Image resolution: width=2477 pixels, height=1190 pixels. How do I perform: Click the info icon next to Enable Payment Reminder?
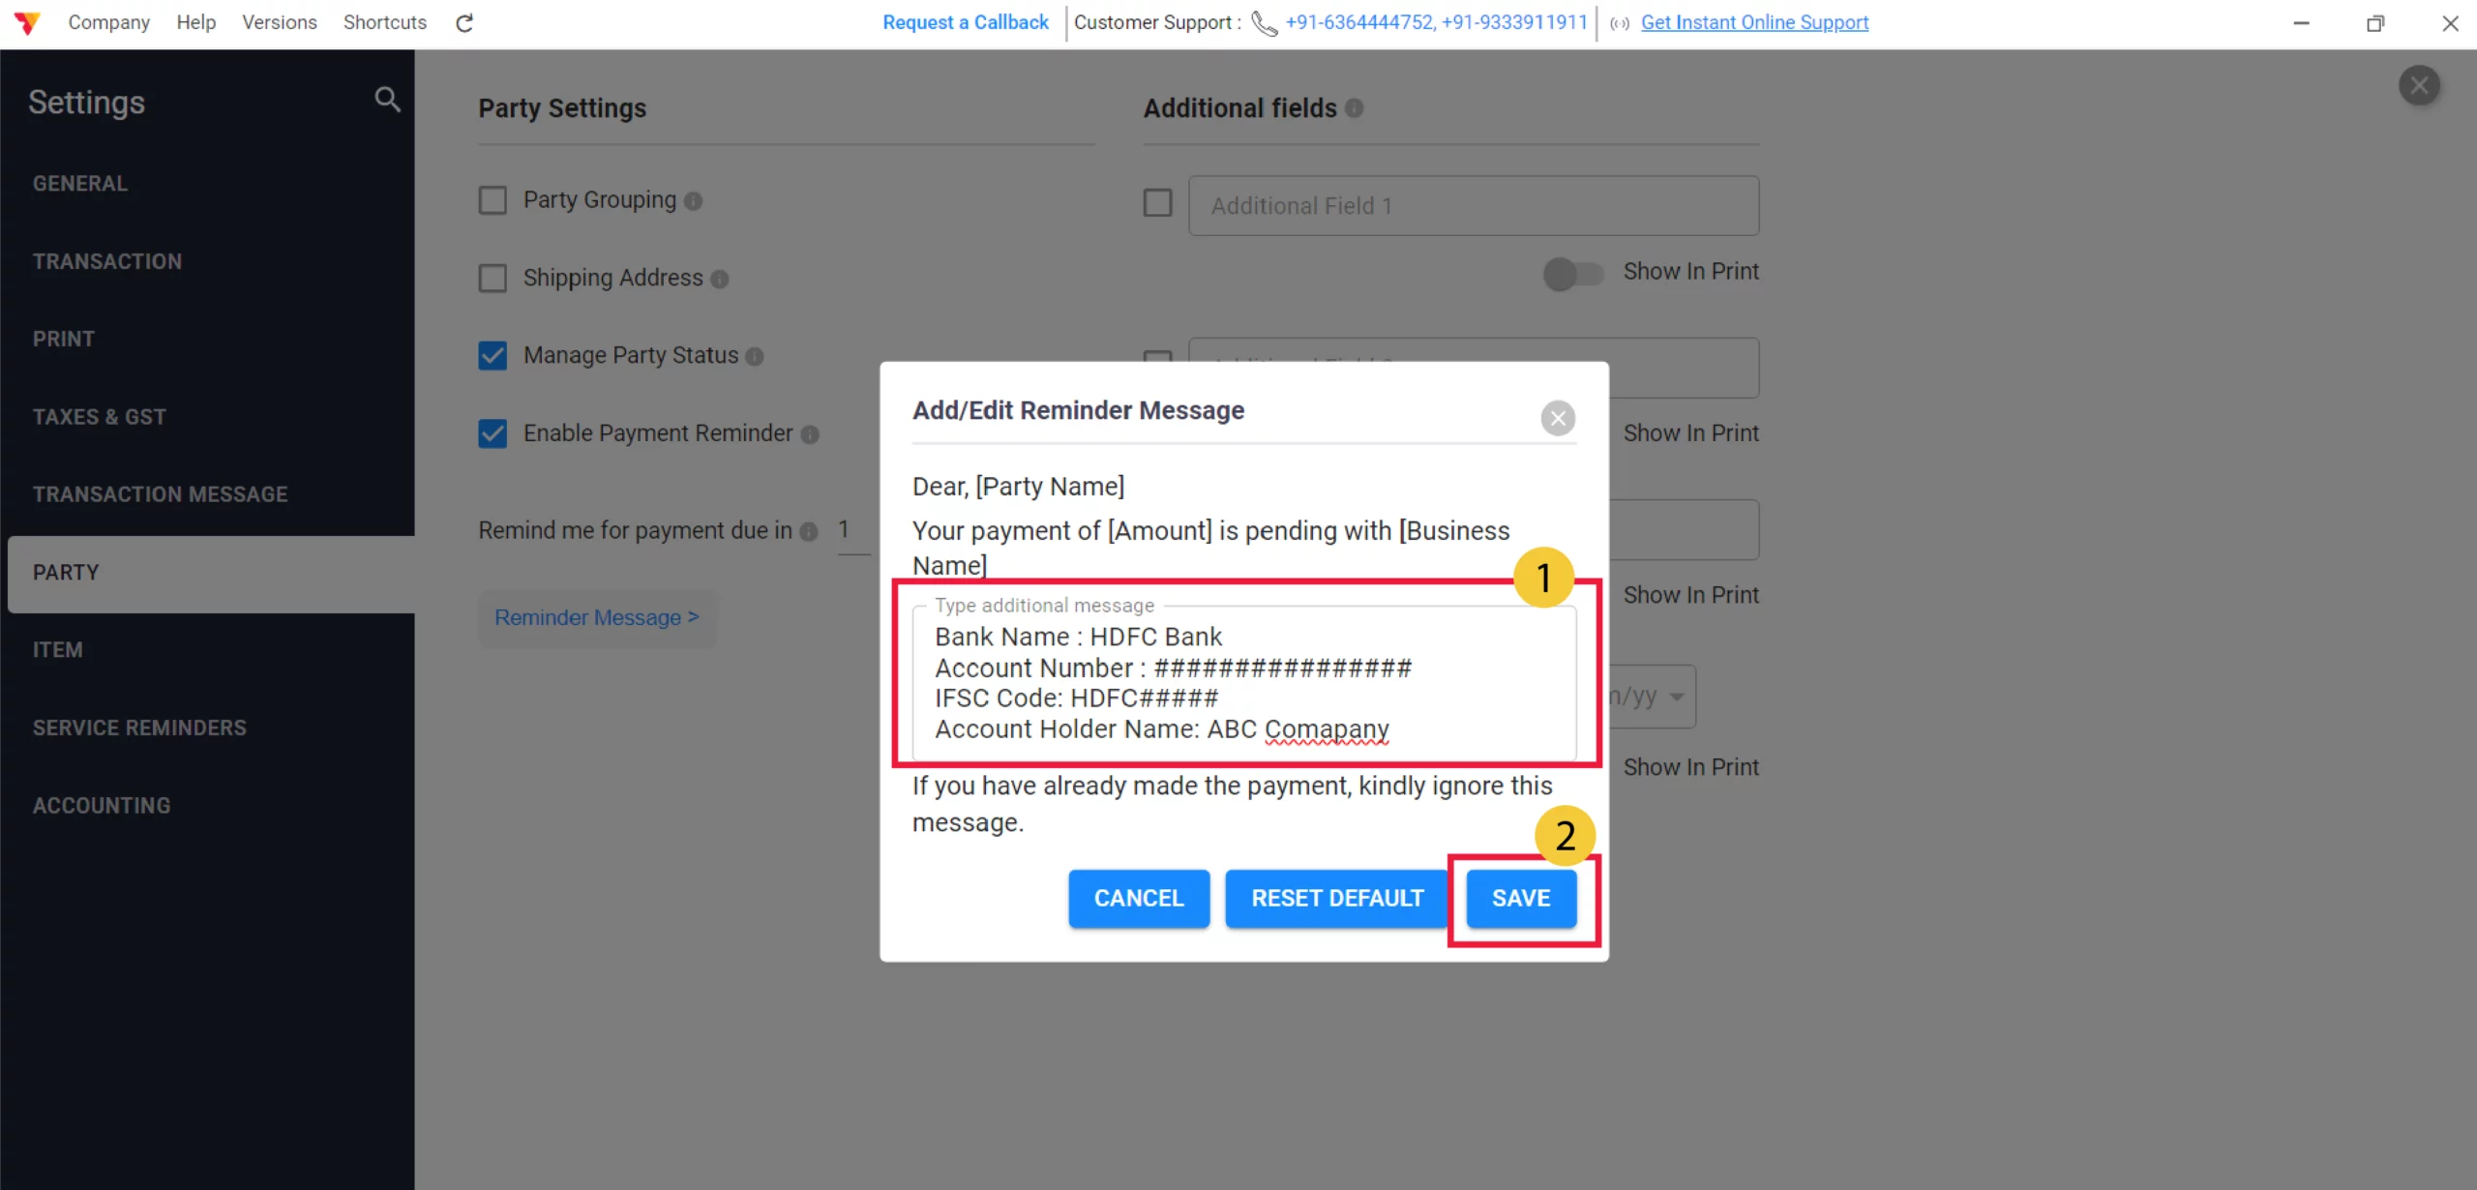811,435
